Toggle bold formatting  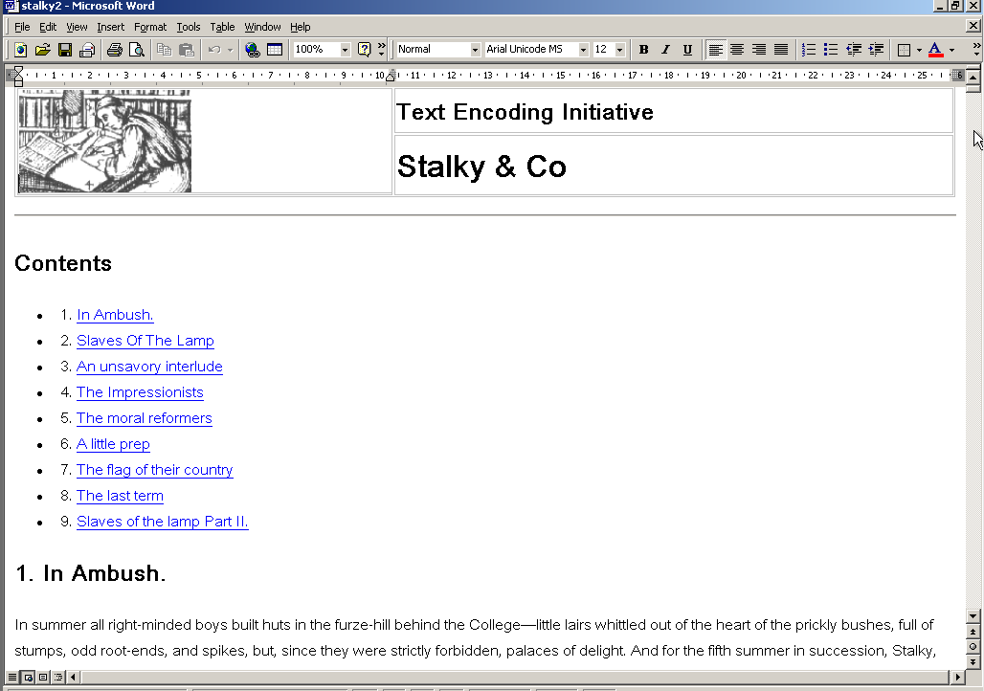(643, 49)
